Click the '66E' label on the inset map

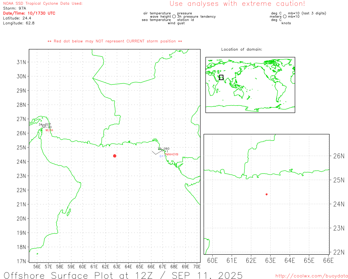(328, 261)
